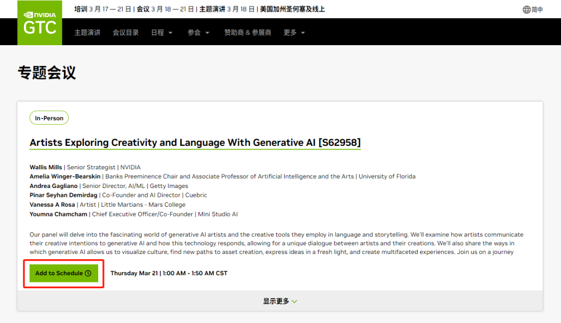561x323 pixels.
Task: Open the 更多 dropdown menu
Action: point(294,33)
